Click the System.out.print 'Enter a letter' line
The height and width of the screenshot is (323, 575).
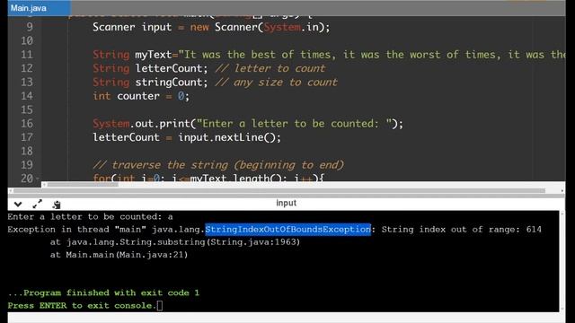coord(248,124)
